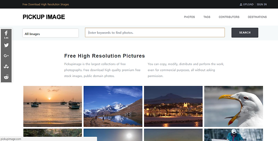The height and width of the screenshot is (141, 278).
Task: Share on Reddit using sidebar icon
Action: pos(6,77)
